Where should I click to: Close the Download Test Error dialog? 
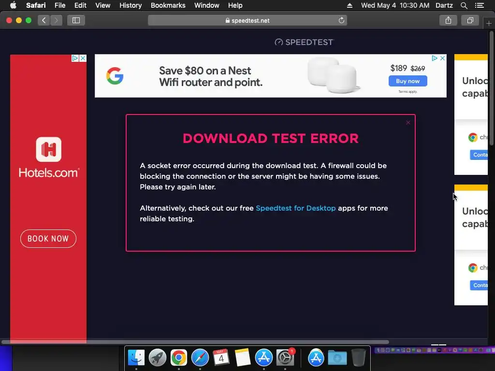click(408, 122)
